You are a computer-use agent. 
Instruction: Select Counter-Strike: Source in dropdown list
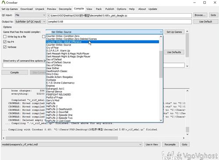click(102, 45)
